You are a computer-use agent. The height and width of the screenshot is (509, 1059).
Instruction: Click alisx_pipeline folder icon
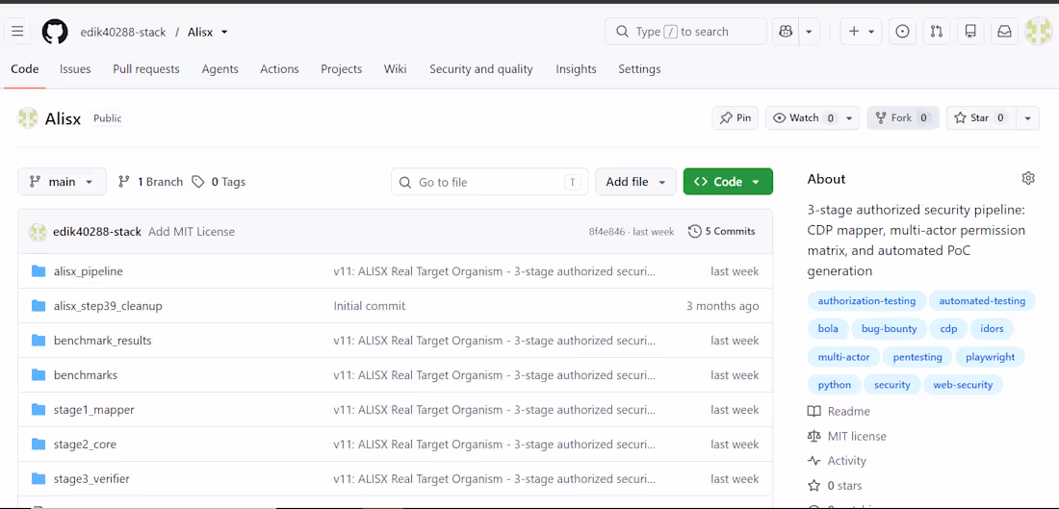click(x=38, y=271)
